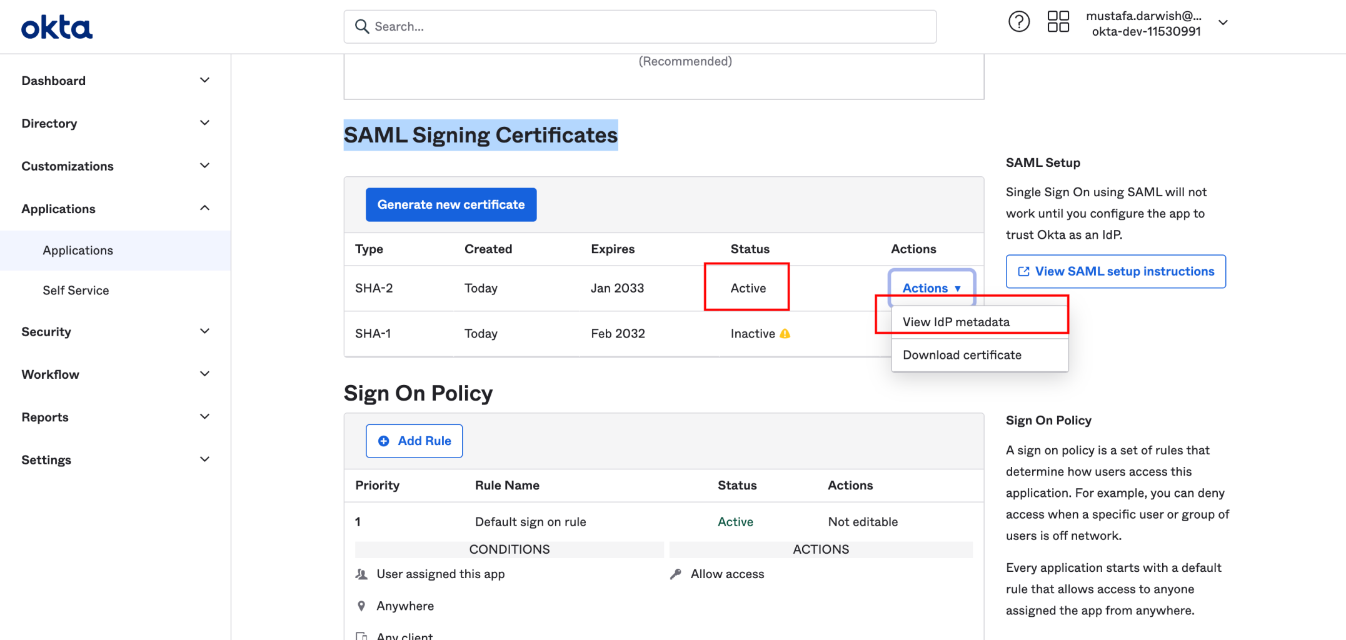Open the account dropdown chevron
The width and height of the screenshot is (1346, 640).
tap(1223, 22)
